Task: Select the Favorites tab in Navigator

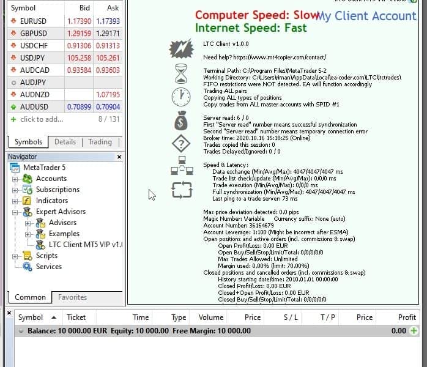Action: [72, 297]
